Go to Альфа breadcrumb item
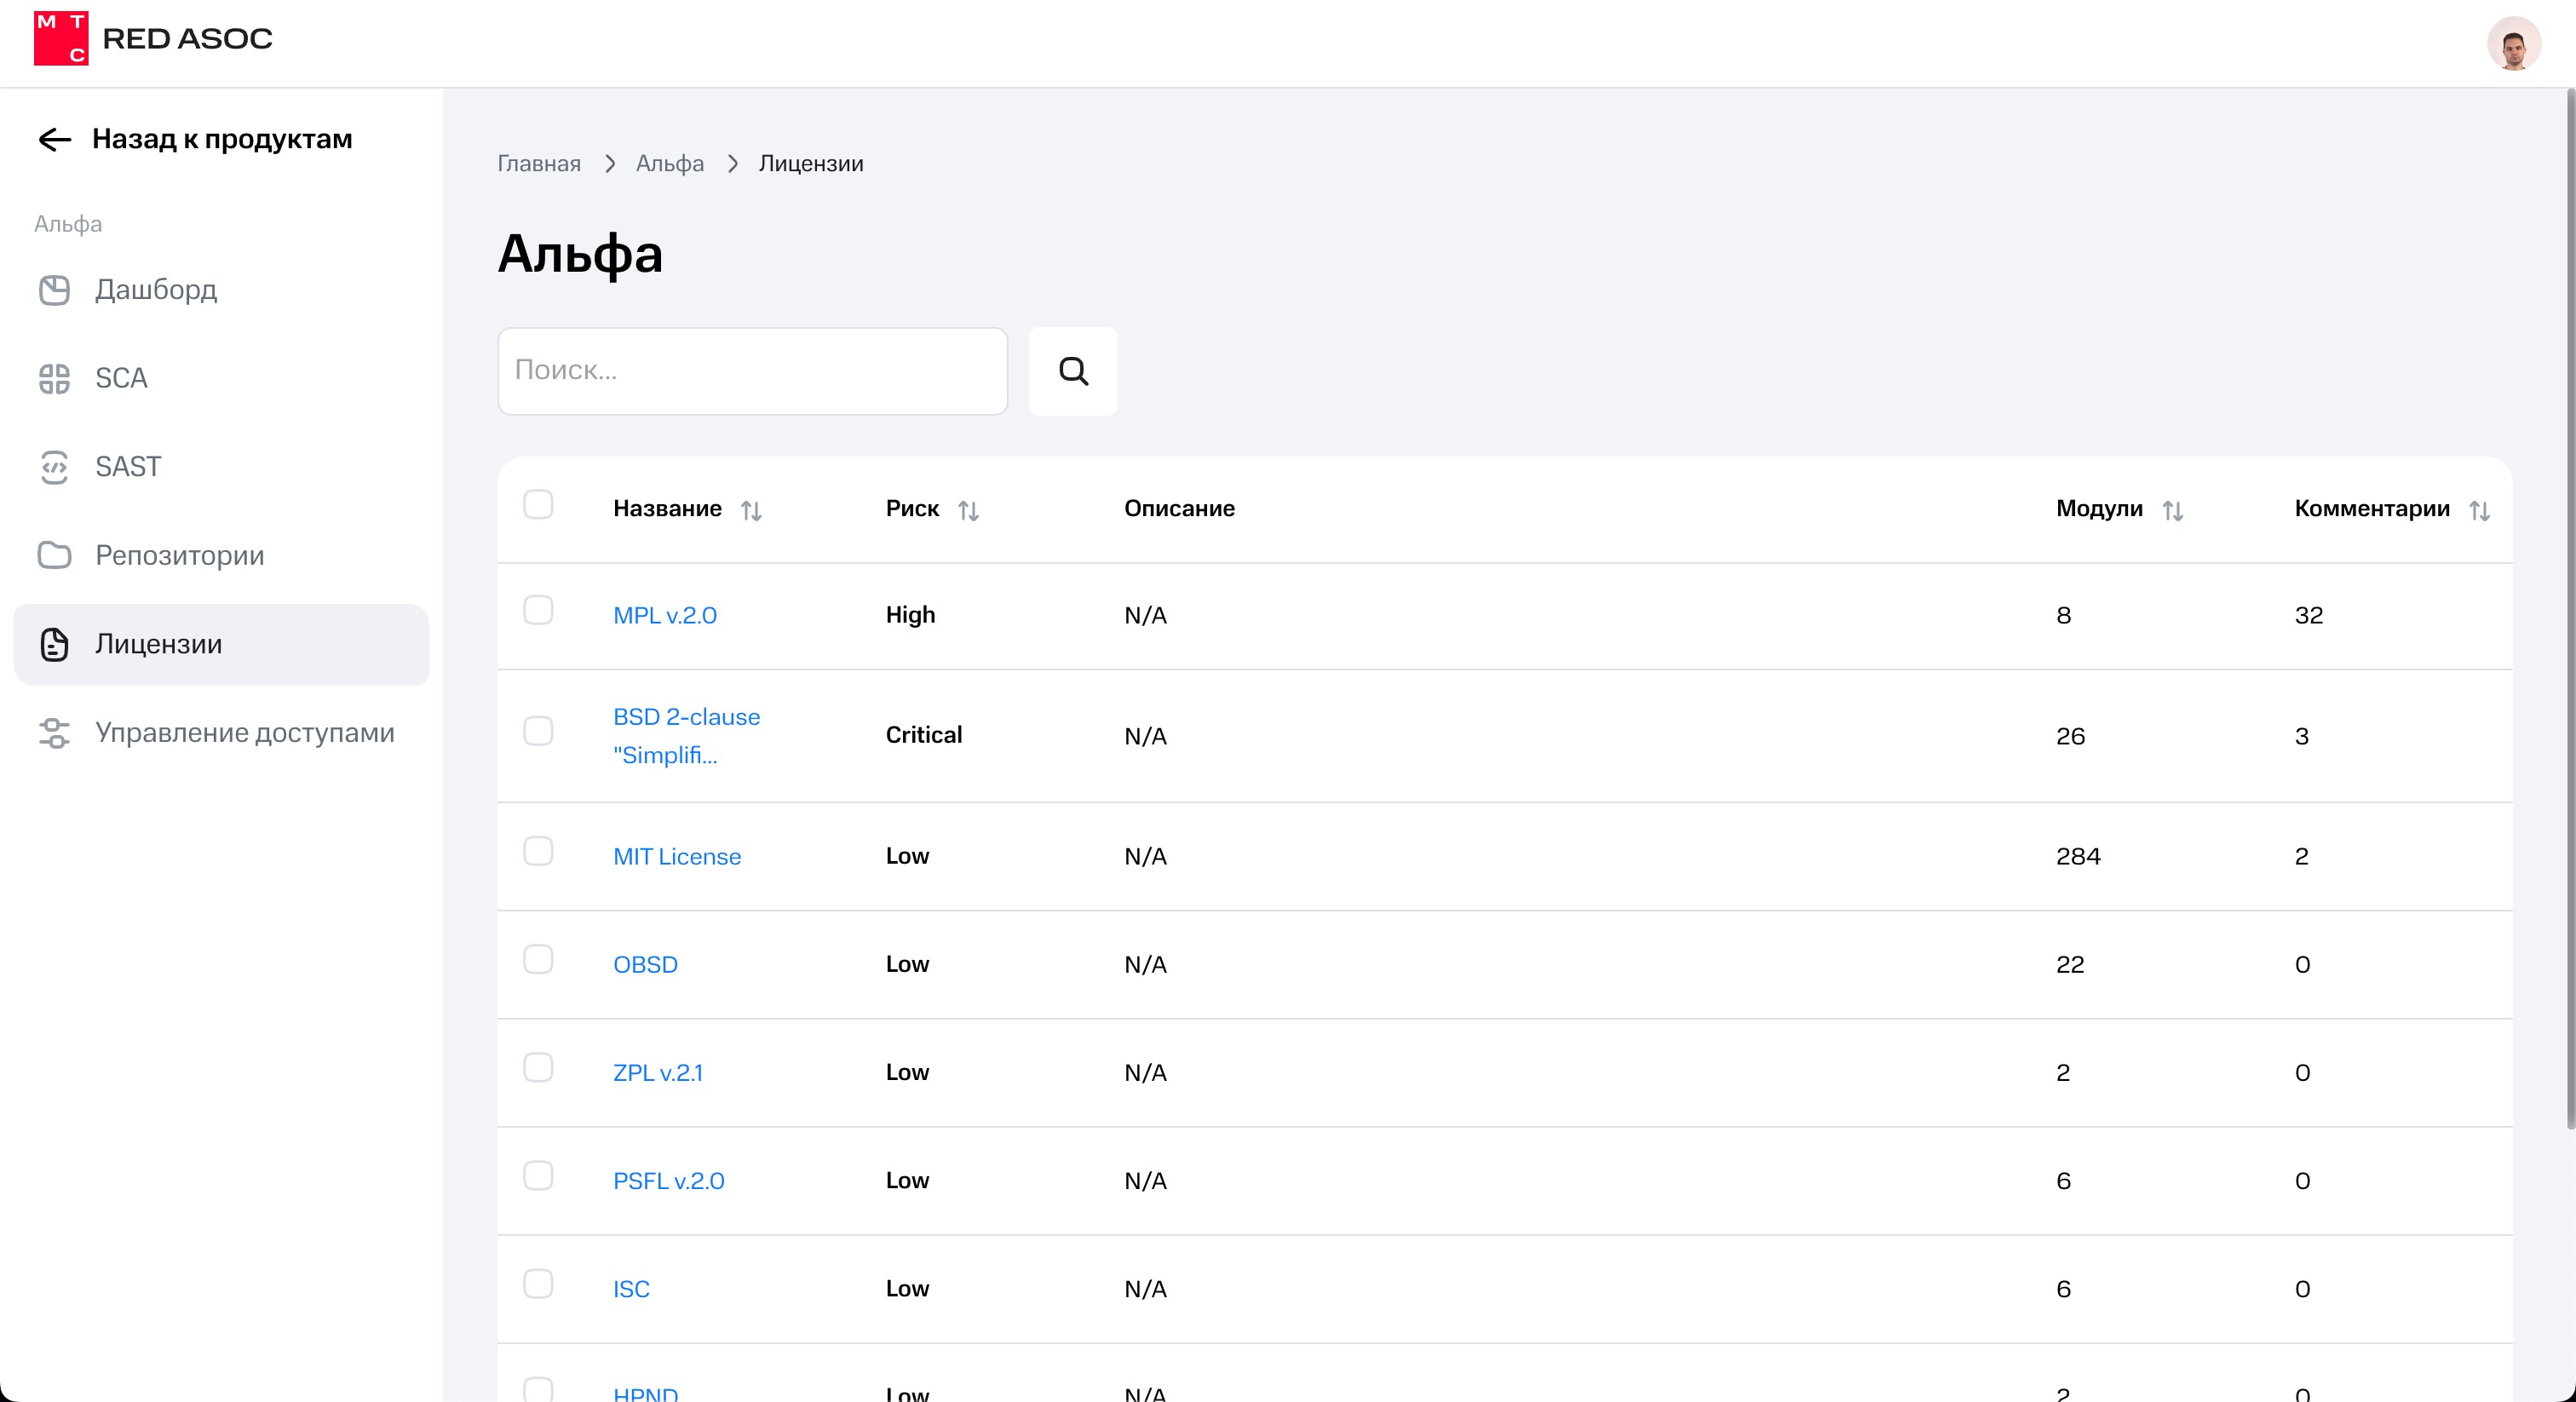 click(669, 164)
